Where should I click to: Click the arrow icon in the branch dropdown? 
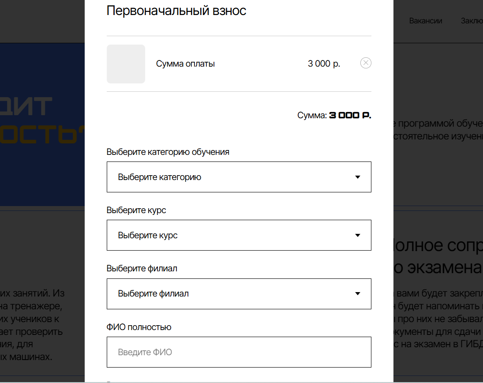click(357, 293)
